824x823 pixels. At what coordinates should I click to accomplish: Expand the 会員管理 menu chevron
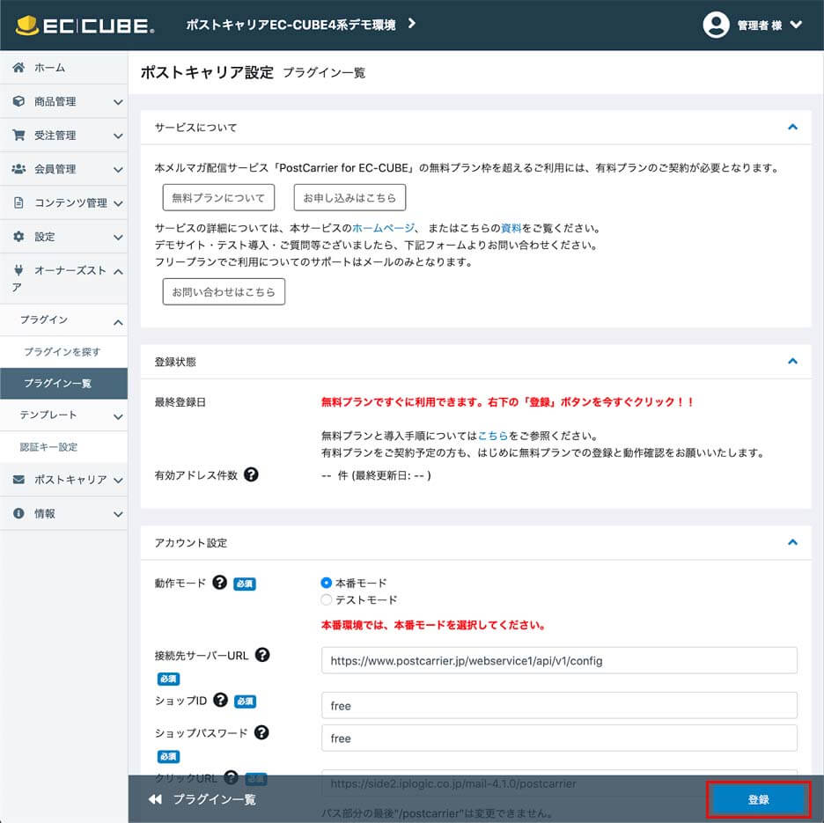[x=118, y=169]
